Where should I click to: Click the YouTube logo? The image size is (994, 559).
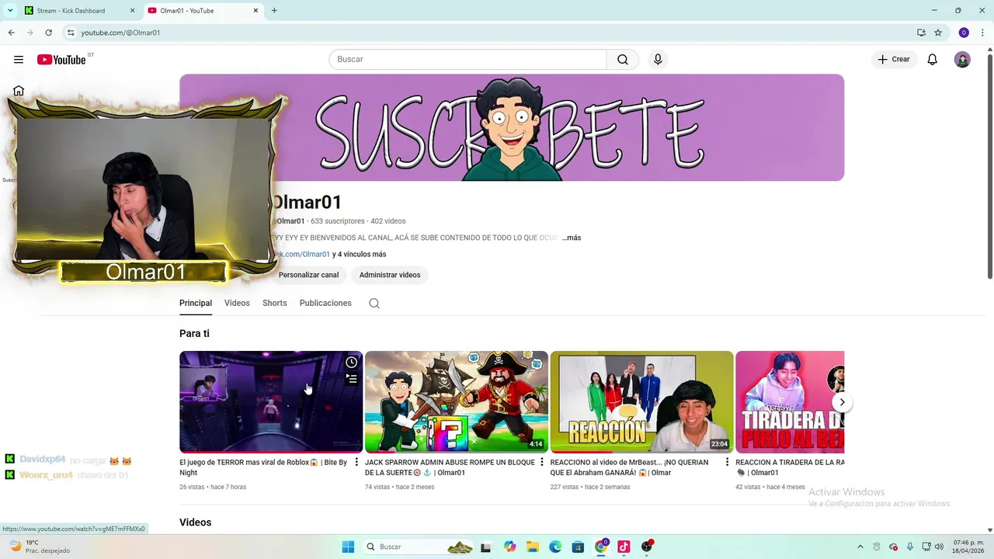[61, 60]
